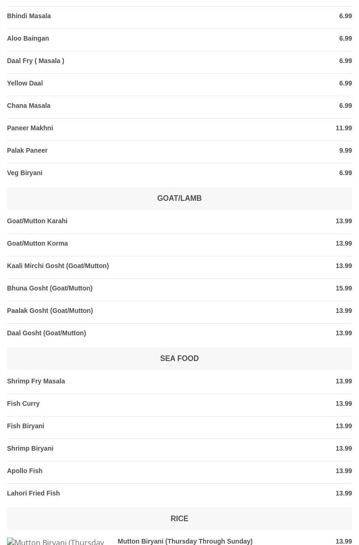Open Palak Paneer menu entry
This screenshot has height=545, width=359.
[28, 150]
